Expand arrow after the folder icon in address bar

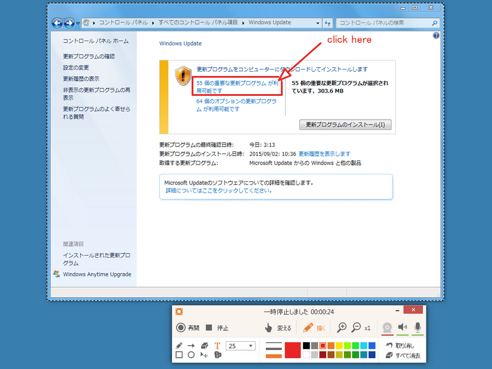coord(94,23)
